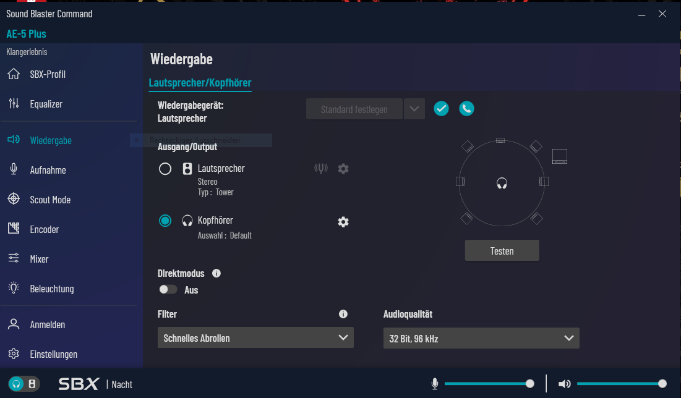This screenshot has width=681, height=398.
Task: Mute the microphone icon in bottom bar
Action: (435, 384)
